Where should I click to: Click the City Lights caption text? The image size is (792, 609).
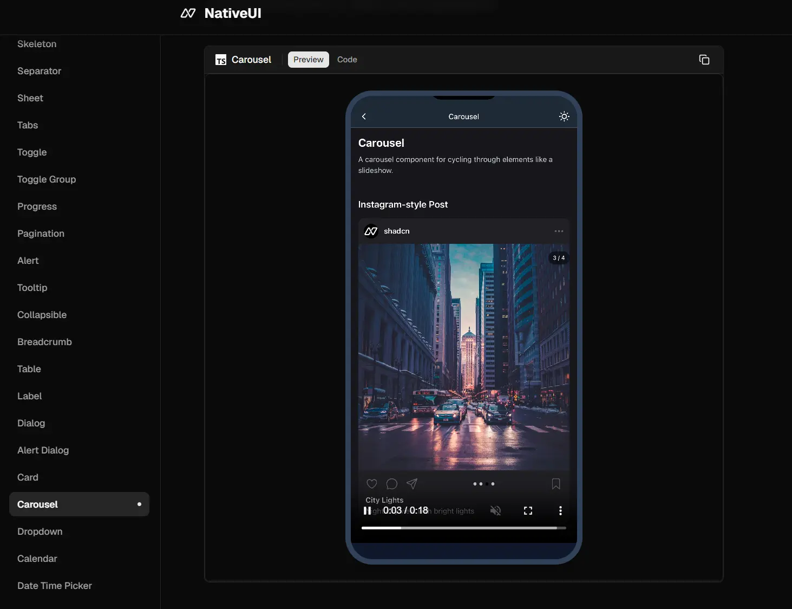click(384, 500)
